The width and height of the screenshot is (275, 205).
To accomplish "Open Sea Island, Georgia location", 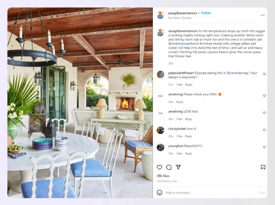I will click(179, 18).
